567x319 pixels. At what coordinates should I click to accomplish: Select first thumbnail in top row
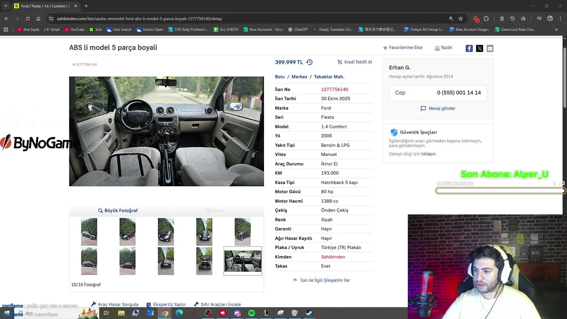89,232
